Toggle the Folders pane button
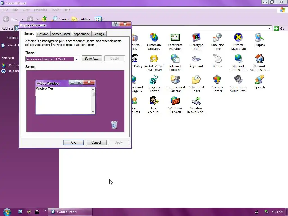 [81, 19]
